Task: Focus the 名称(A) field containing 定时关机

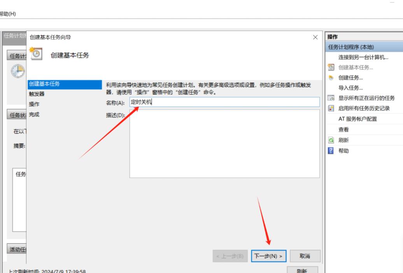Action: click(224, 102)
